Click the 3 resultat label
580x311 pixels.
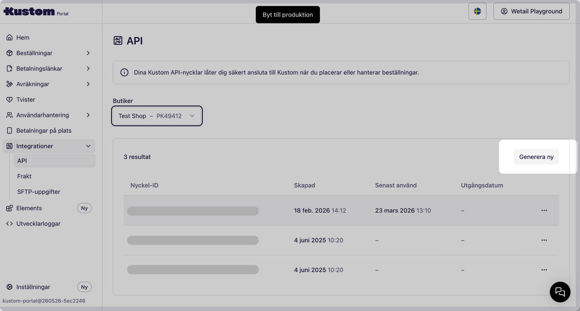coord(137,157)
